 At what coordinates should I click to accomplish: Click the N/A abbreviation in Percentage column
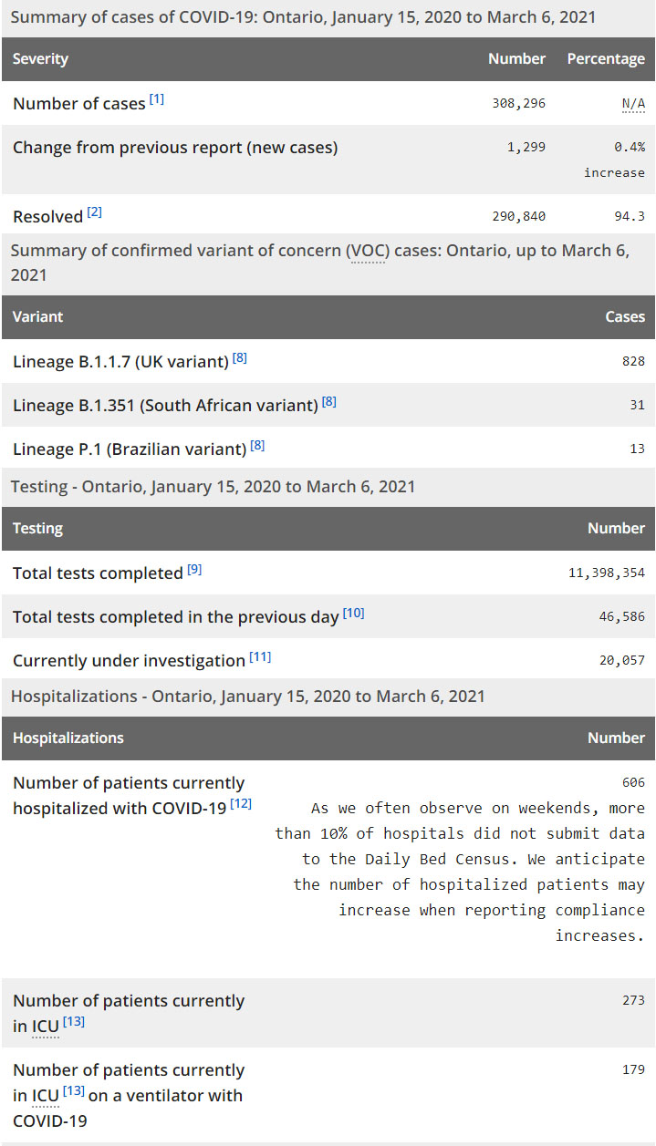(633, 104)
